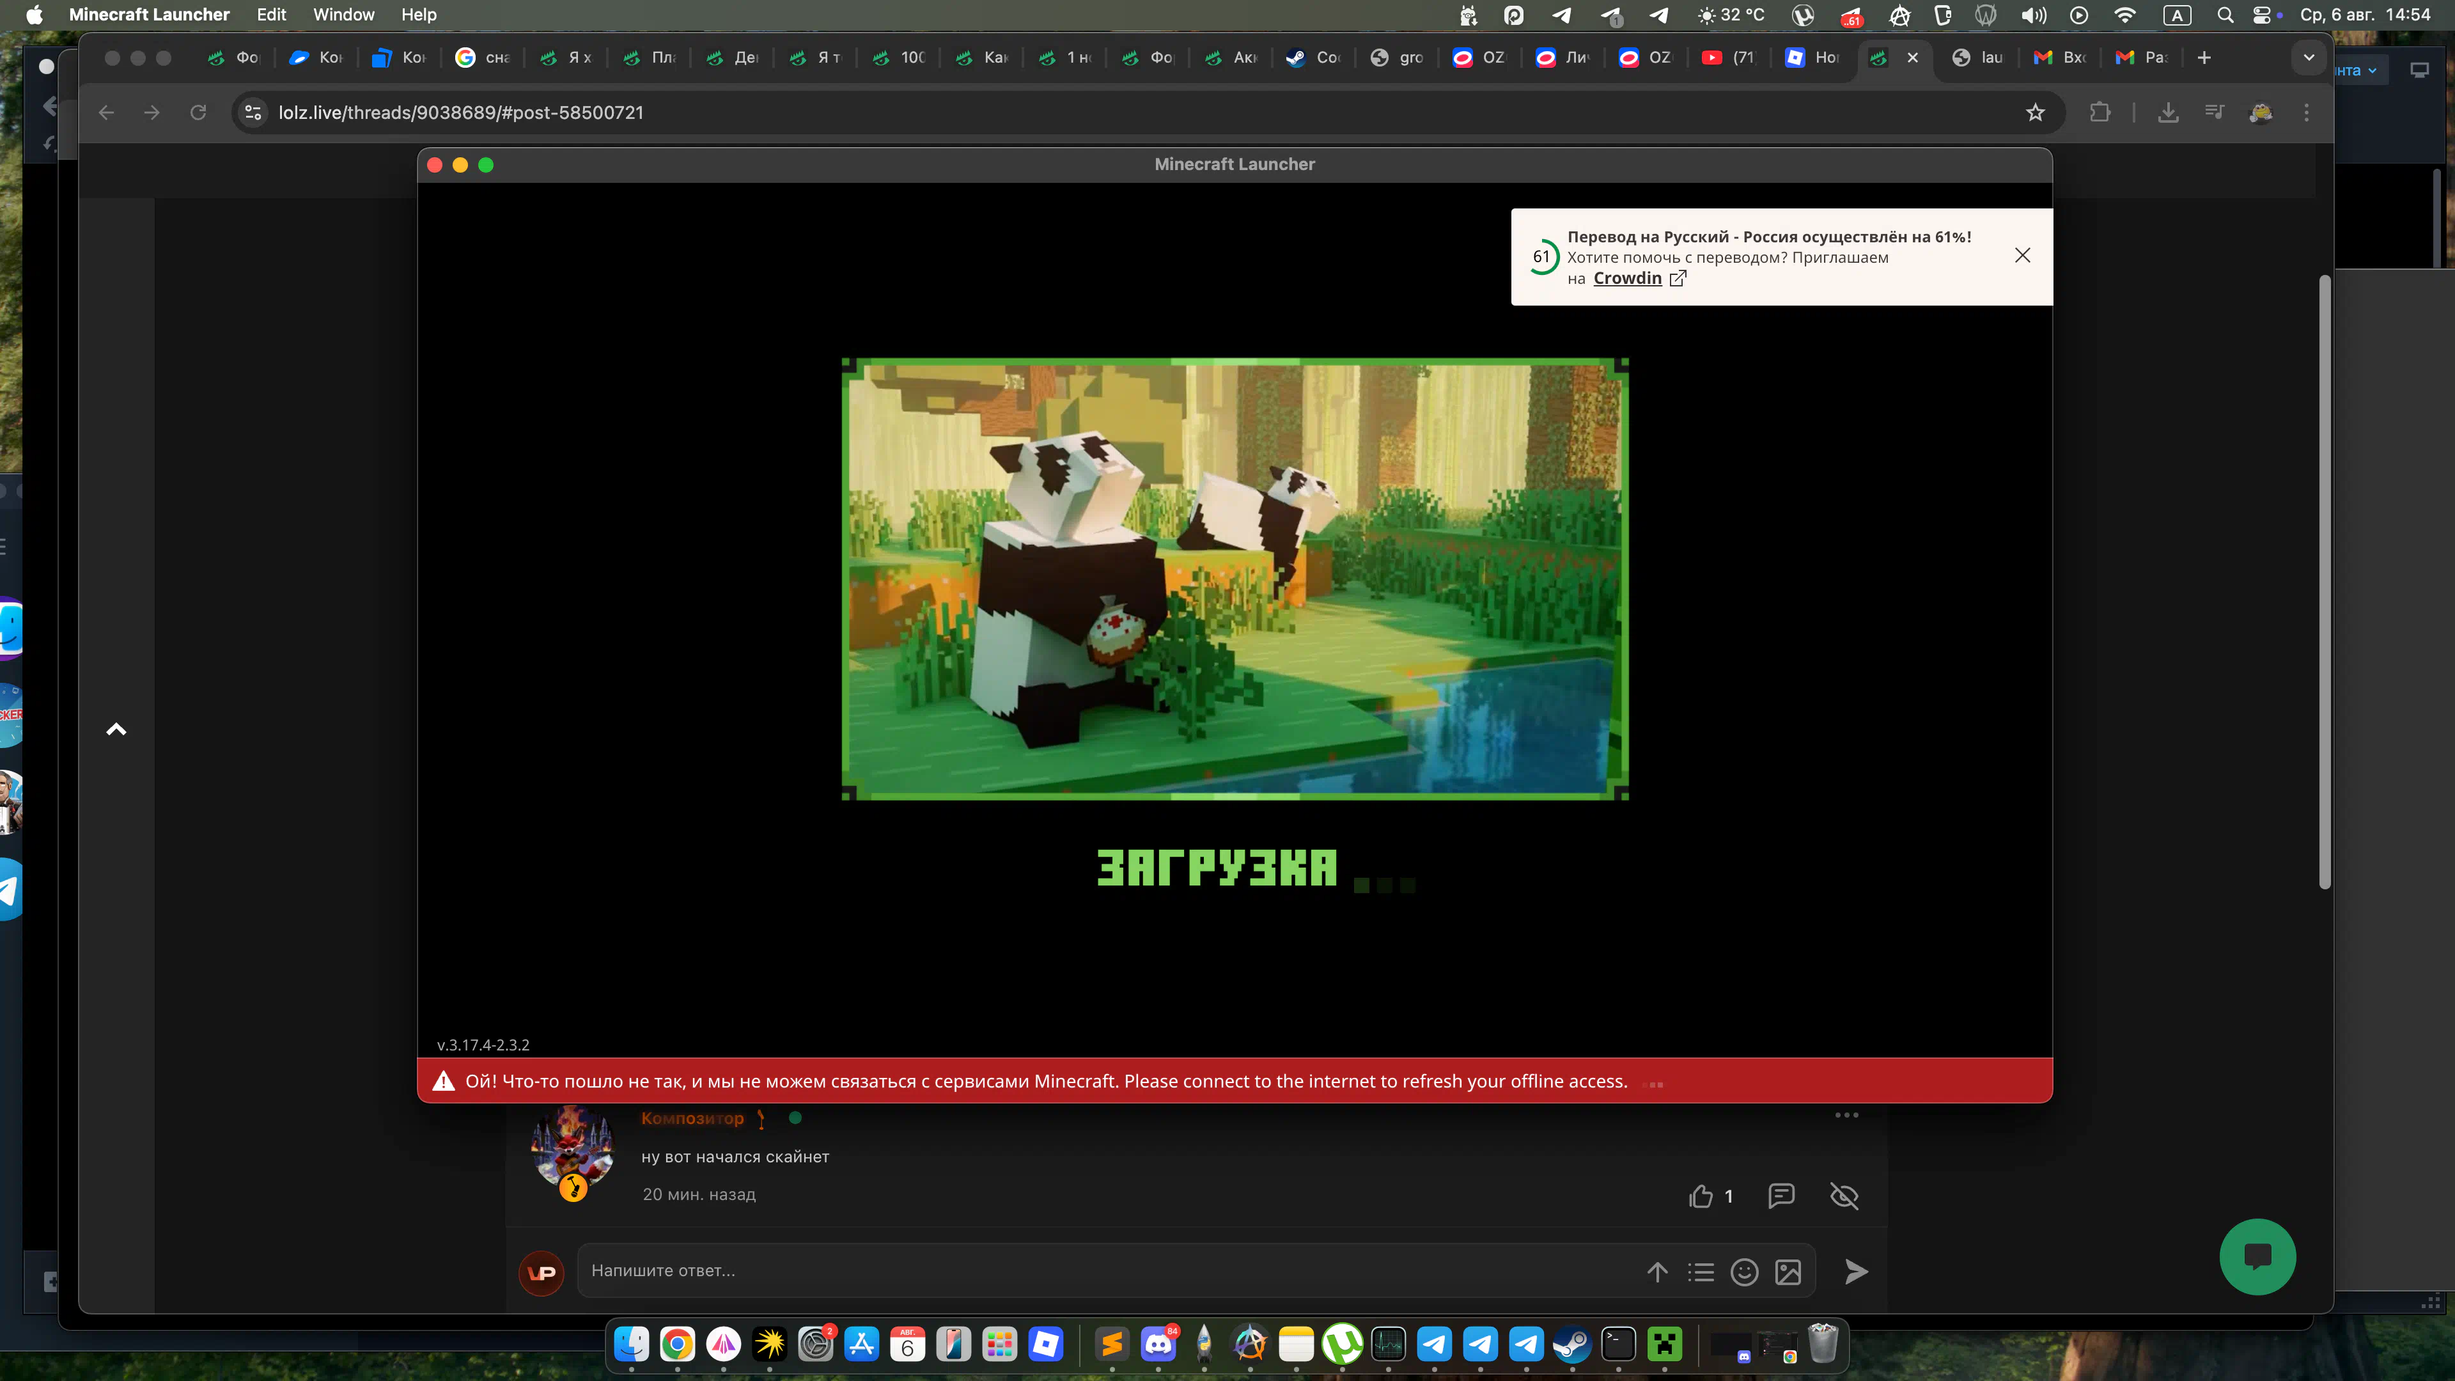Click Chrome's forward navigation arrow
Image resolution: width=2455 pixels, height=1381 pixels.
153,113
